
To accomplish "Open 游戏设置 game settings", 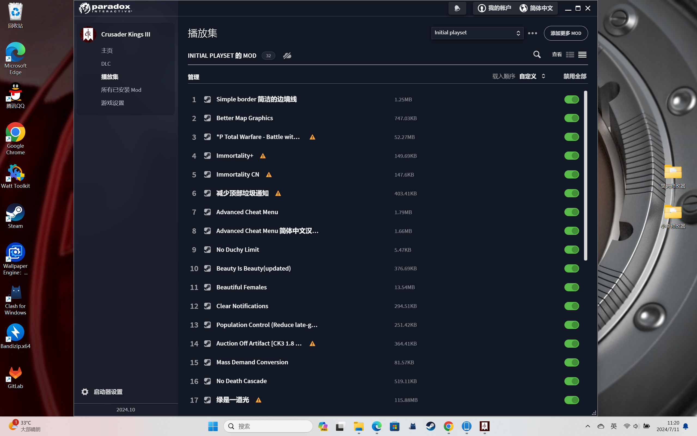I will coord(113,103).
